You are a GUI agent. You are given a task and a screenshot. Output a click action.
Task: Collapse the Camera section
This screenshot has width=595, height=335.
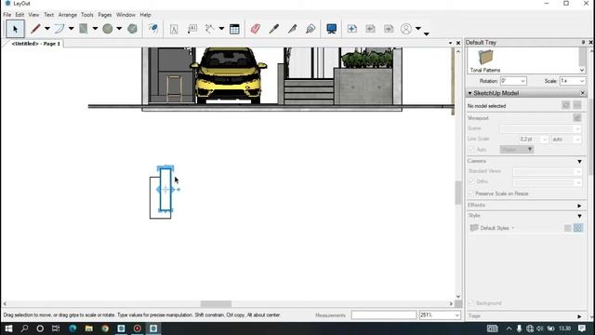(579, 161)
